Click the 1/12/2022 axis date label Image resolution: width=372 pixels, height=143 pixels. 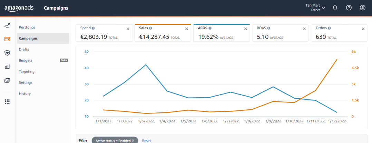pos(337,121)
